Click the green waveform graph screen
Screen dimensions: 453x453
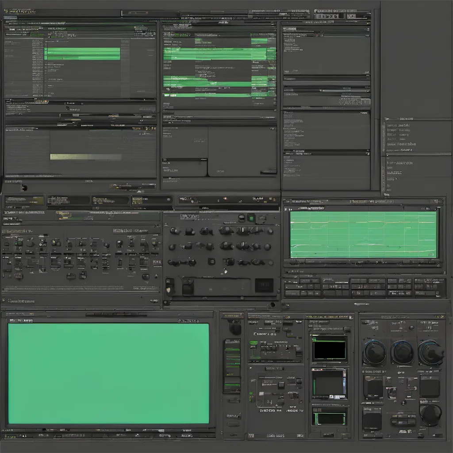click(363, 234)
